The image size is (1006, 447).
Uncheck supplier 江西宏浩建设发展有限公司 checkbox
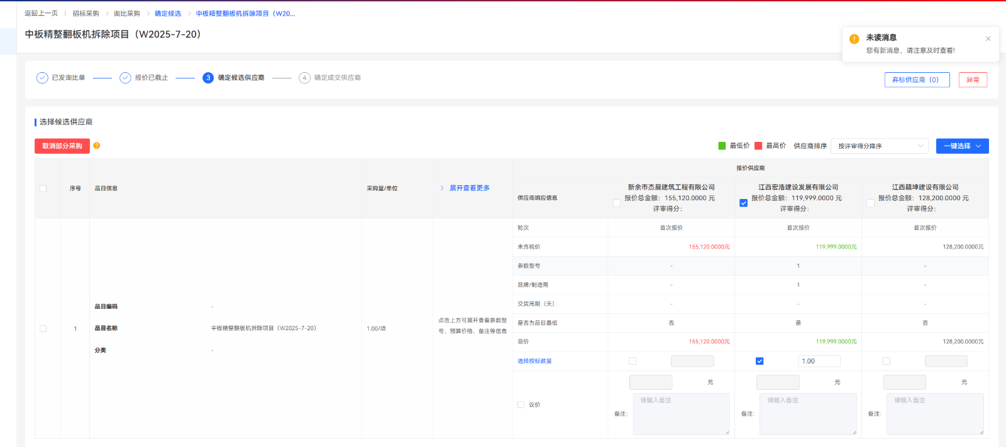tap(744, 203)
